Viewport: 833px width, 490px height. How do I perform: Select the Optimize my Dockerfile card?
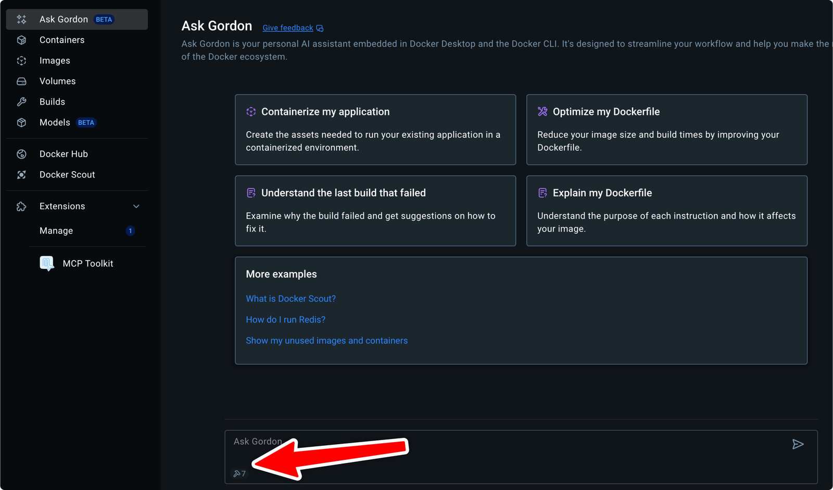pos(666,130)
